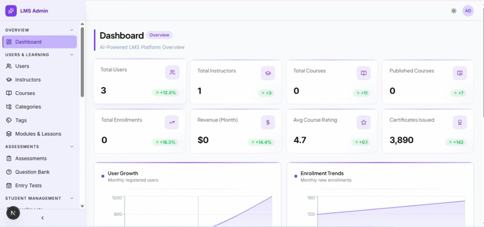
Task: Click the cap icon on Total Instructors card
Action: tap(268, 73)
